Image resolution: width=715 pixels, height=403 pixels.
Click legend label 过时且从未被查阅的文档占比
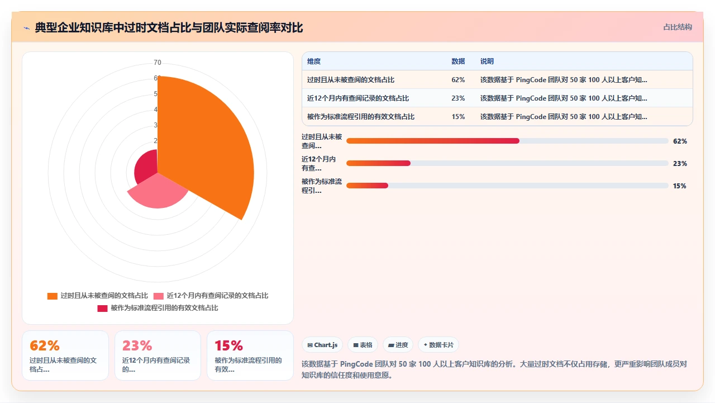pos(104,296)
